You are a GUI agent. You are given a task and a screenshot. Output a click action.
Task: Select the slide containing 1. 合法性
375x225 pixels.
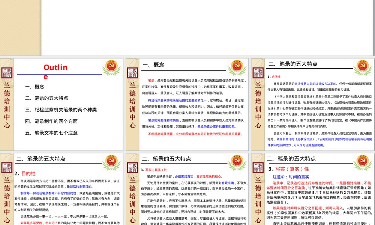pos(313,104)
